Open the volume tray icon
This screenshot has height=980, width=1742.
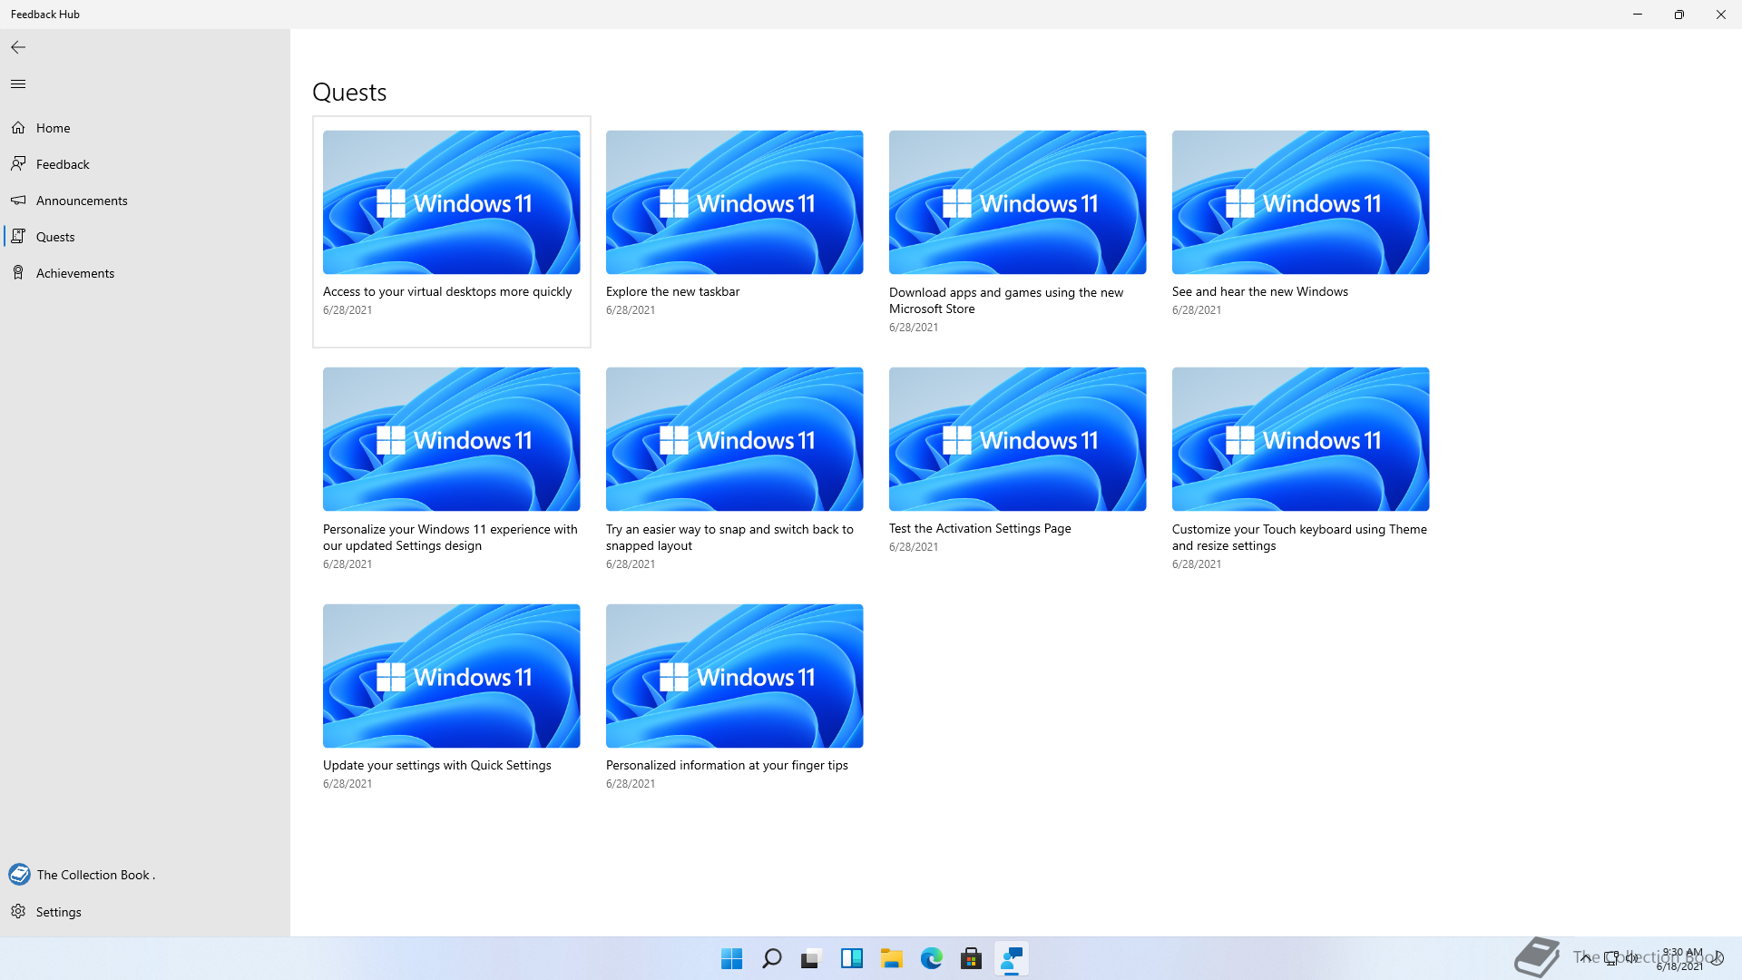coord(1632,957)
